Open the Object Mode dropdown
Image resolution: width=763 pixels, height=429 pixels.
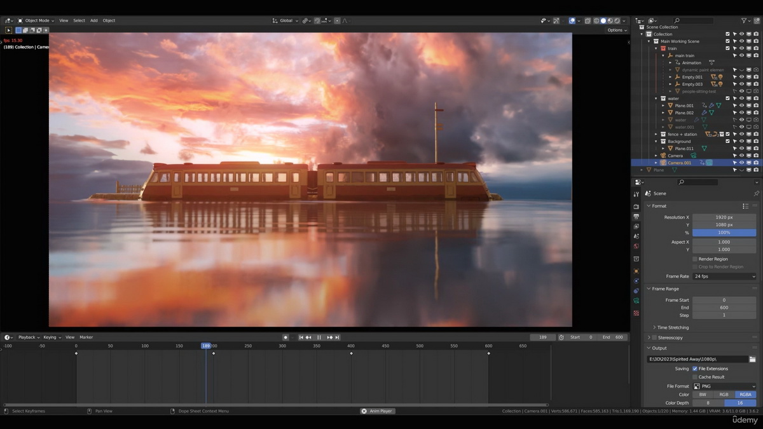(x=36, y=20)
